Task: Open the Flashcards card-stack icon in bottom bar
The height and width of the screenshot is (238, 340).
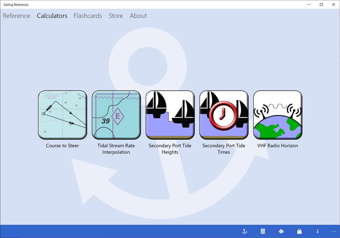Action: pyautogui.click(x=281, y=231)
